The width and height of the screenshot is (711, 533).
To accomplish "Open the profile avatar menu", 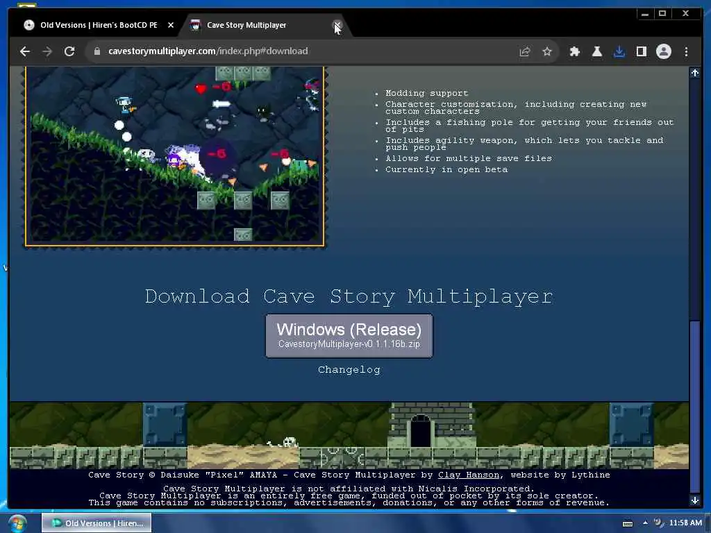I will [x=663, y=51].
